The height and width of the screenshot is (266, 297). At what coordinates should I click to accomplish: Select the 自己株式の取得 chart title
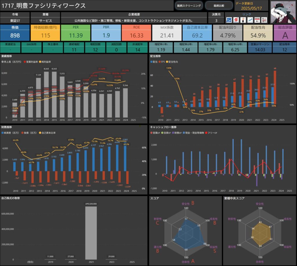tap(11, 198)
